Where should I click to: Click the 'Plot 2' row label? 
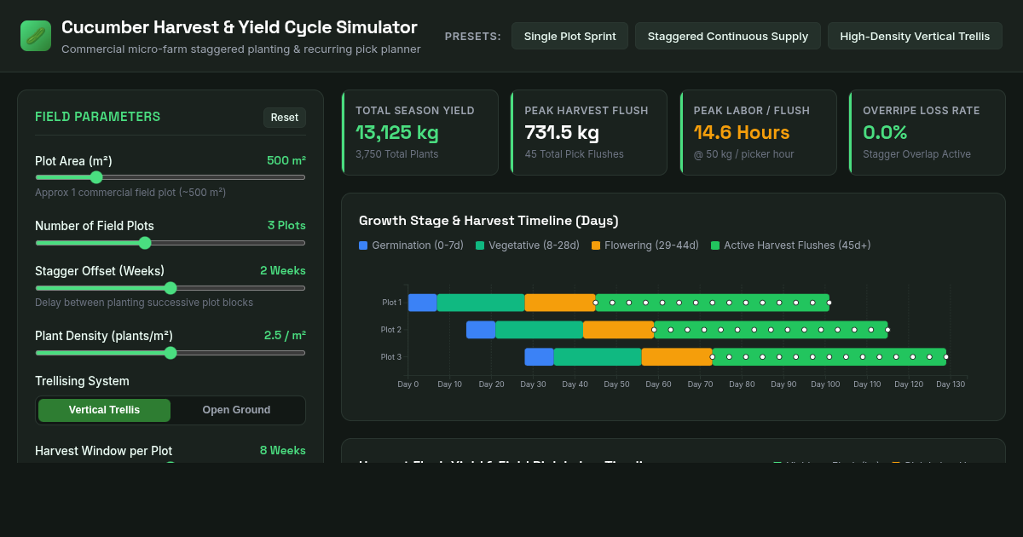pos(391,330)
